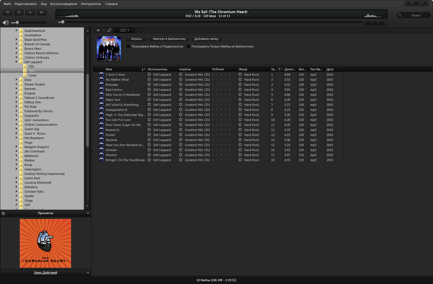Click genre link icon in Heaven Is row
Screen dimensions: 433x284
[x=240, y=130]
